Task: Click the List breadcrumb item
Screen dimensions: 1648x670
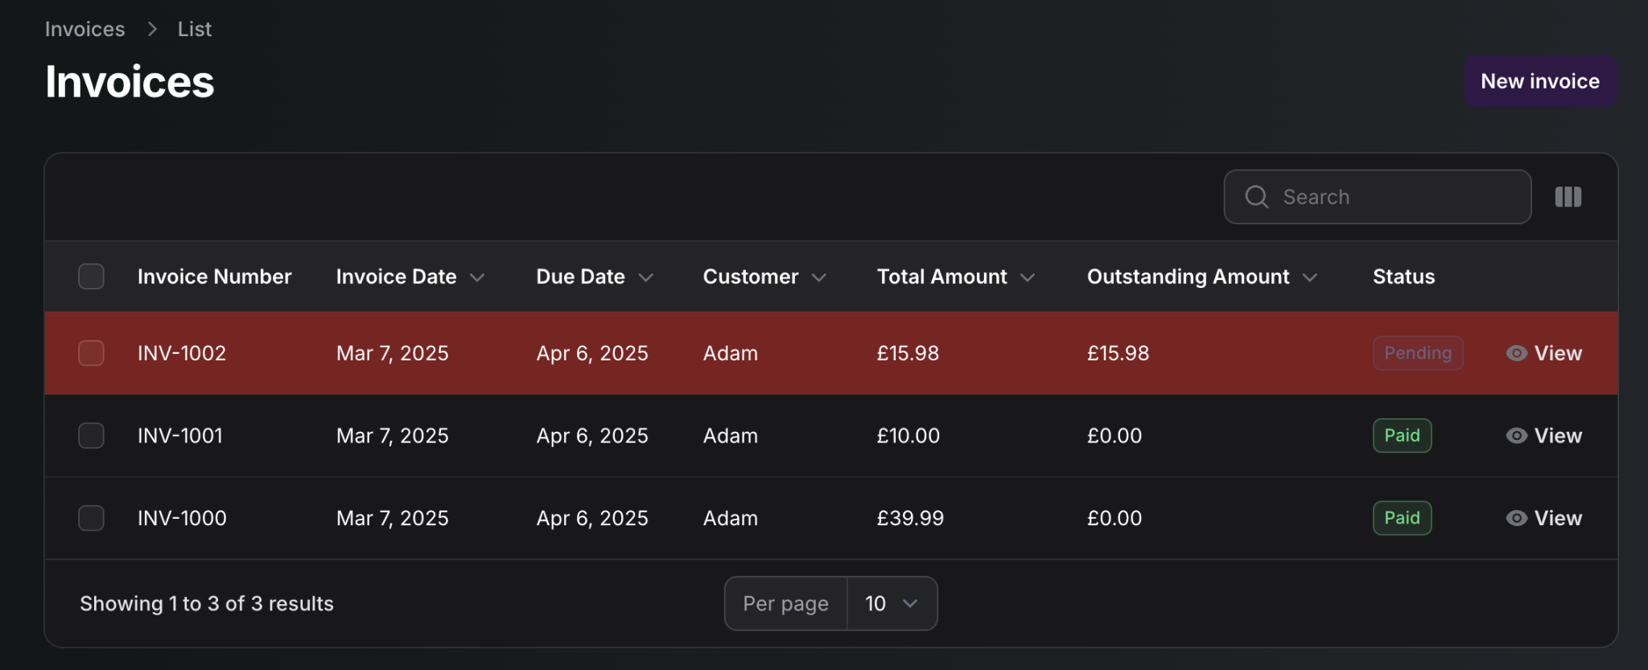Action: [x=194, y=29]
